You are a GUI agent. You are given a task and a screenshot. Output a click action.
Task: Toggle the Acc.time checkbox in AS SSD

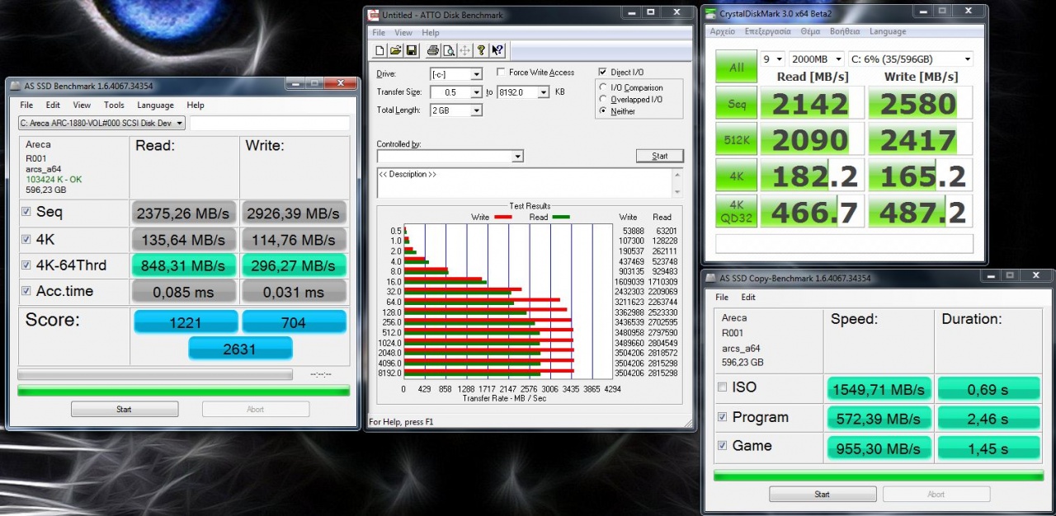(27, 291)
